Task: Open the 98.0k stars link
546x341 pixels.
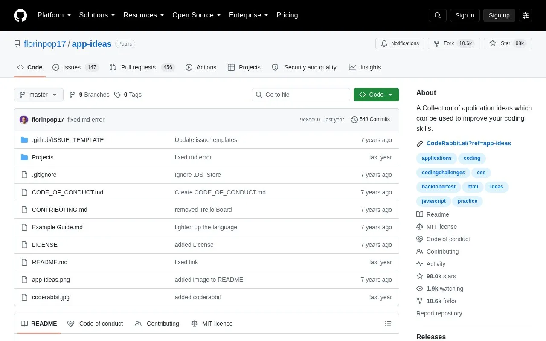Action: tap(436, 276)
